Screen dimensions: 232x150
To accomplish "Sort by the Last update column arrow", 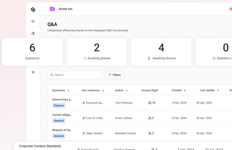I will pos(218,90).
